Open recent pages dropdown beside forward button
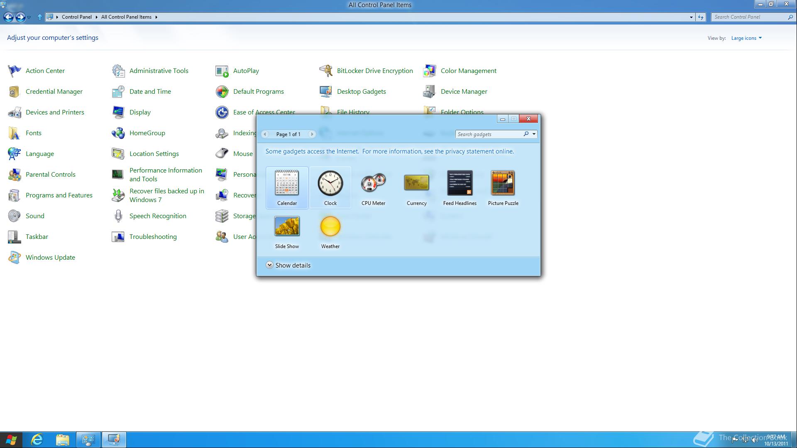The height and width of the screenshot is (448, 797). pos(29,17)
